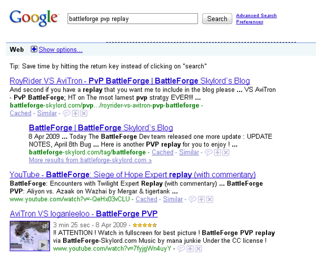Promote the battleforge-skylord.com/tag/battleforge result
Image resolution: width=316 pixels, height=257 pixels.
point(217,152)
